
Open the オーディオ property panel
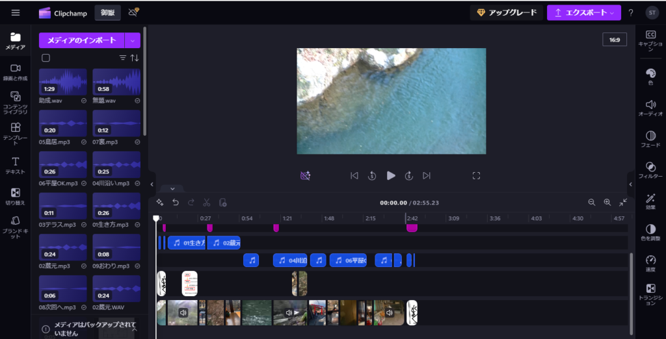click(650, 108)
